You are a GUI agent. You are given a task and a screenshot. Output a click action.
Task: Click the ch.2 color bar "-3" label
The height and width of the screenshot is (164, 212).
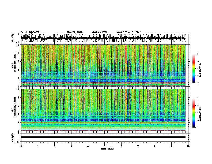point(197,98)
